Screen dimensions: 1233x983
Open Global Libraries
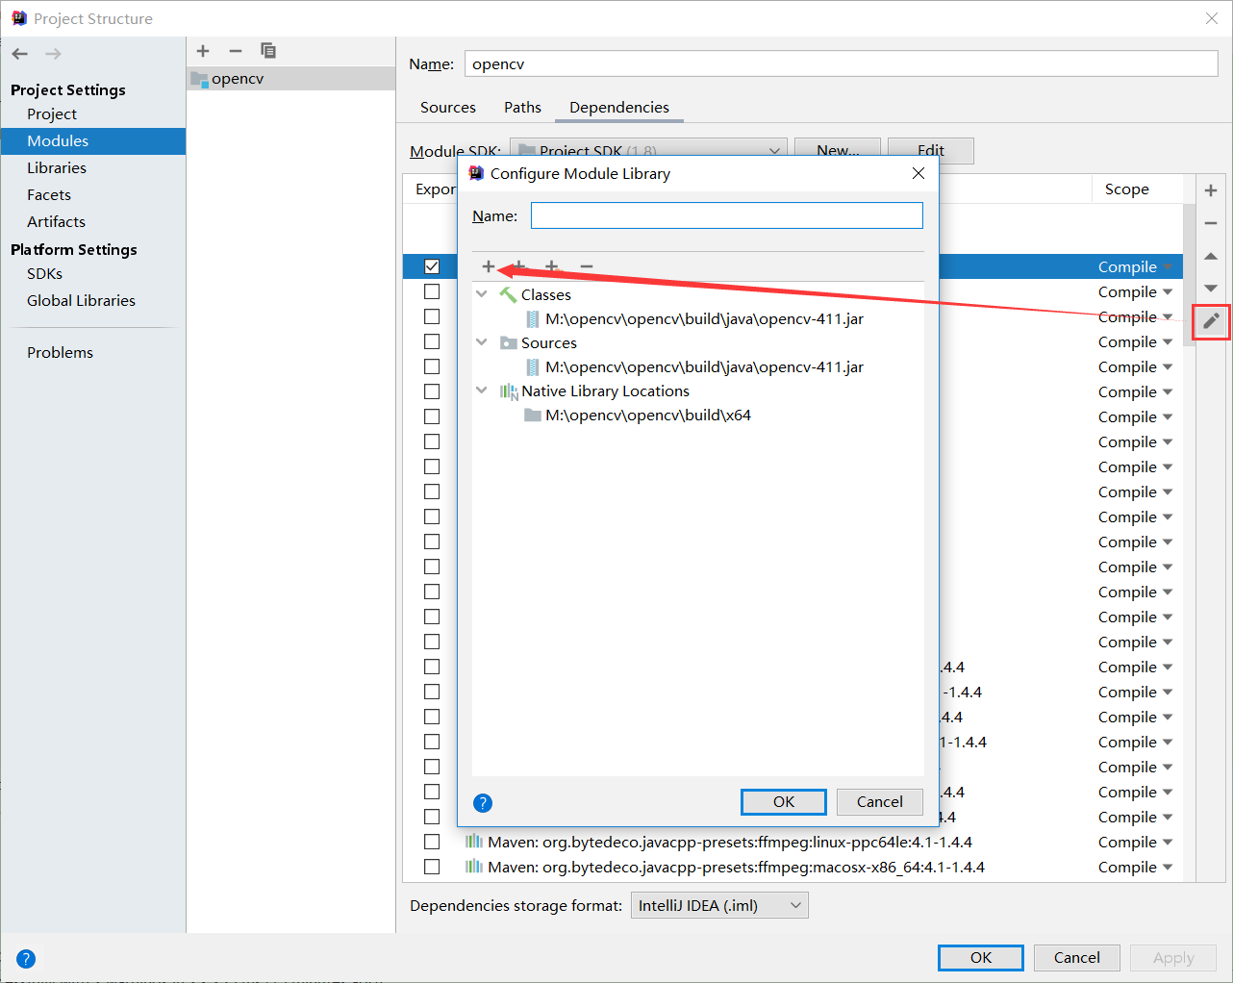81,300
